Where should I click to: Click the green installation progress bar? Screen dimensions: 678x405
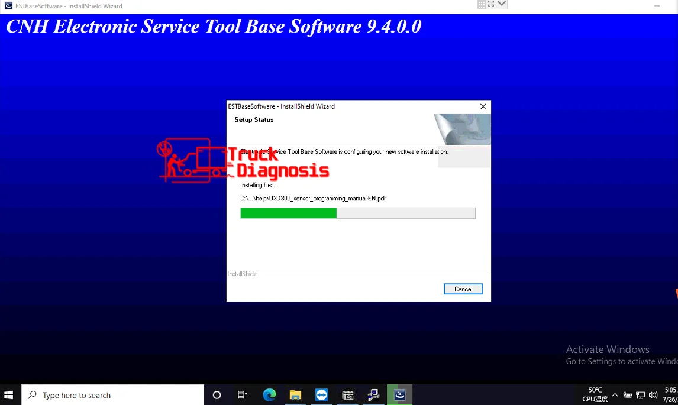357,213
